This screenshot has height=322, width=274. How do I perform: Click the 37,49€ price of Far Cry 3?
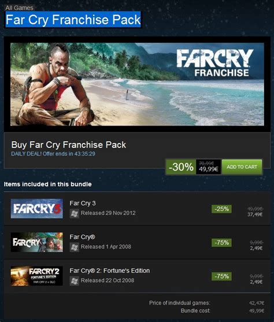click(255, 214)
